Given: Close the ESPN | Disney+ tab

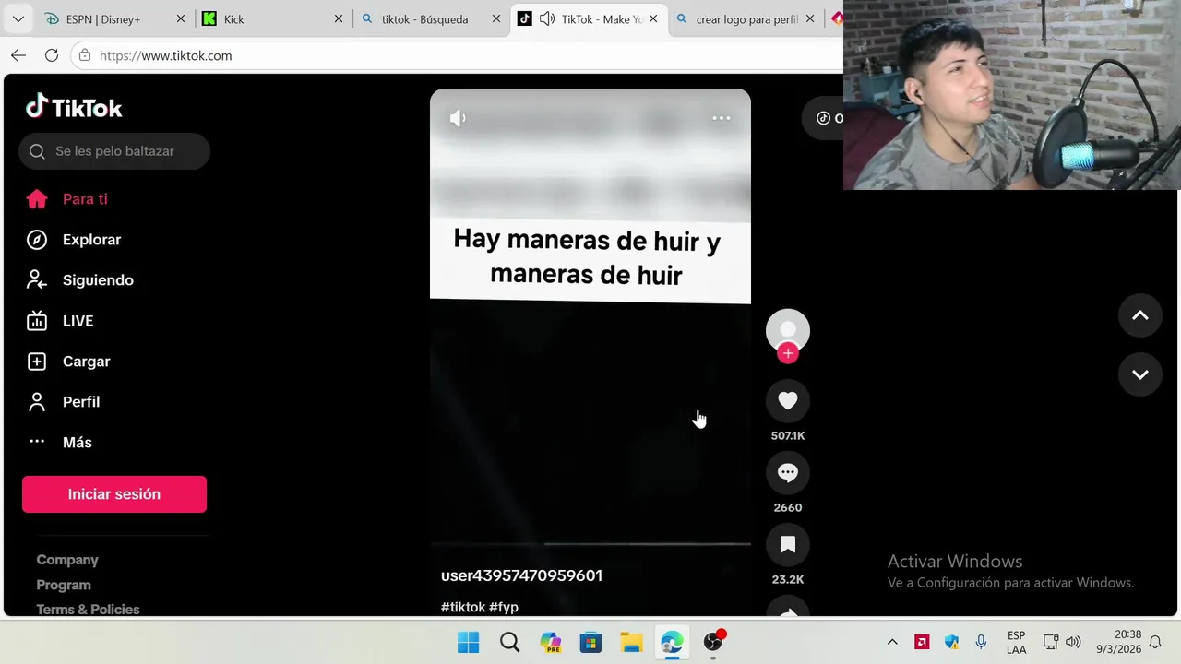Looking at the screenshot, I should pyautogui.click(x=181, y=18).
